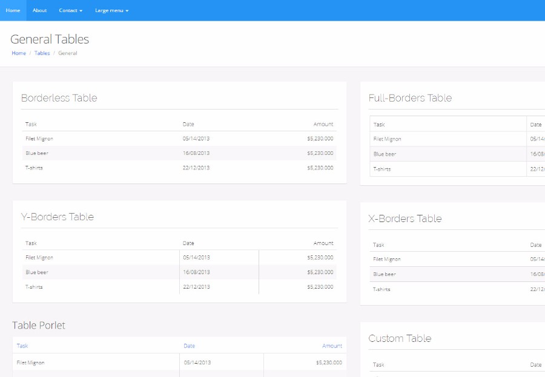The height and width of the screenshot is (377, 545).
Task: Open the Home navbar item
Action: click(x=13, y=10)
